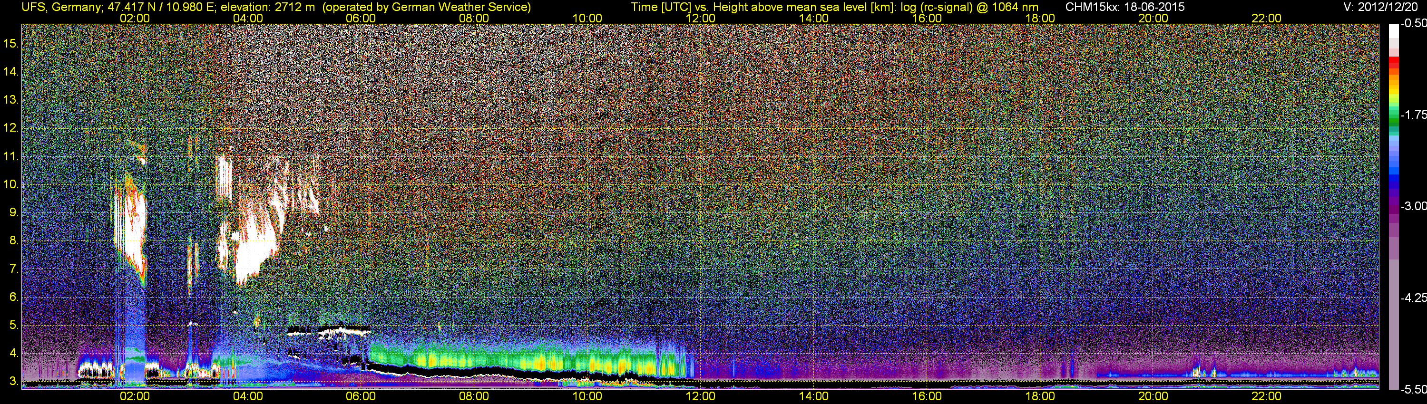Select '06:00' on the bottom time axis
The height and width of the screenshot is (404, 1427).
tap(361, 396)
